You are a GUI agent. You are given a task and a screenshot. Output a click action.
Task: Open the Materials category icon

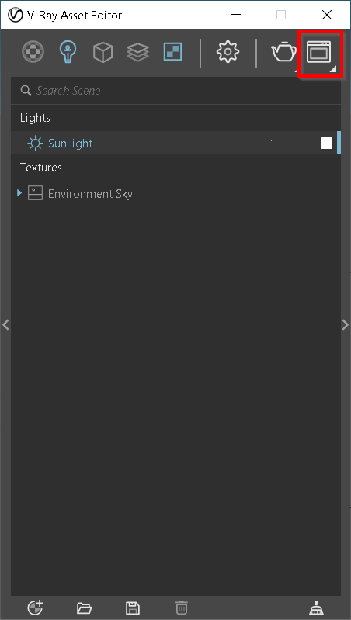coord(33,52)
